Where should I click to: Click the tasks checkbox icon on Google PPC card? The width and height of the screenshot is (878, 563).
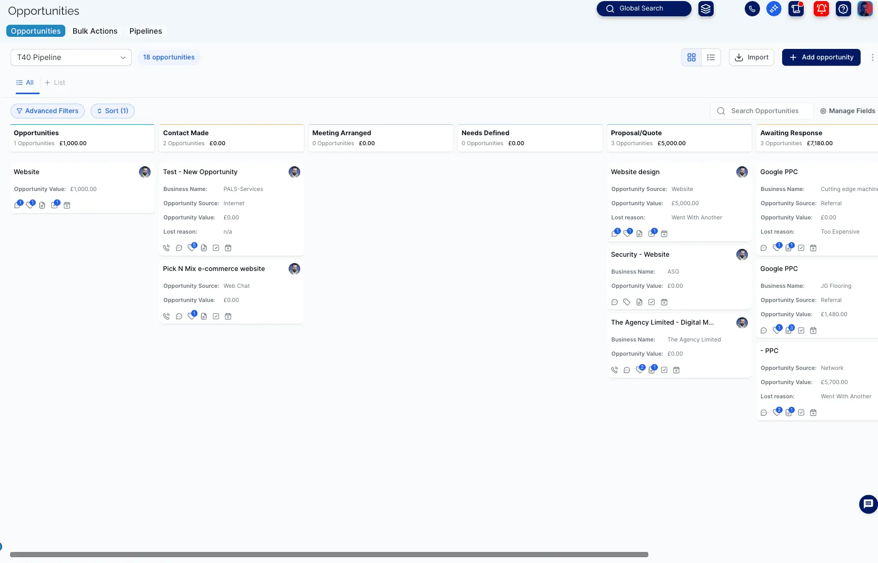(801, 247)
